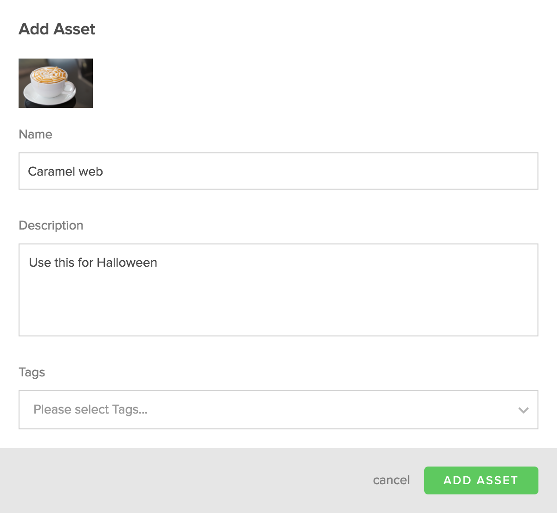
Task: Open the 'Please select Tags...' dropdown
Action: (278, 410)
